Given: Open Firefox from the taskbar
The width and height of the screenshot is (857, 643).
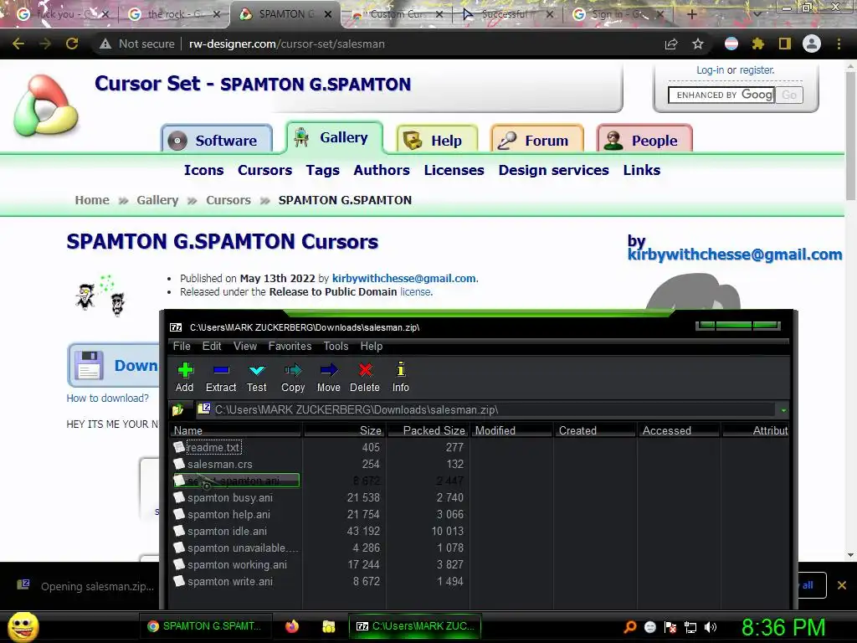Looking at the screenshot, I should (x=292, y=626).
